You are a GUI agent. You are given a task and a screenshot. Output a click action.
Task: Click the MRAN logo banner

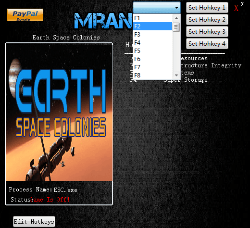click(103, 21)
